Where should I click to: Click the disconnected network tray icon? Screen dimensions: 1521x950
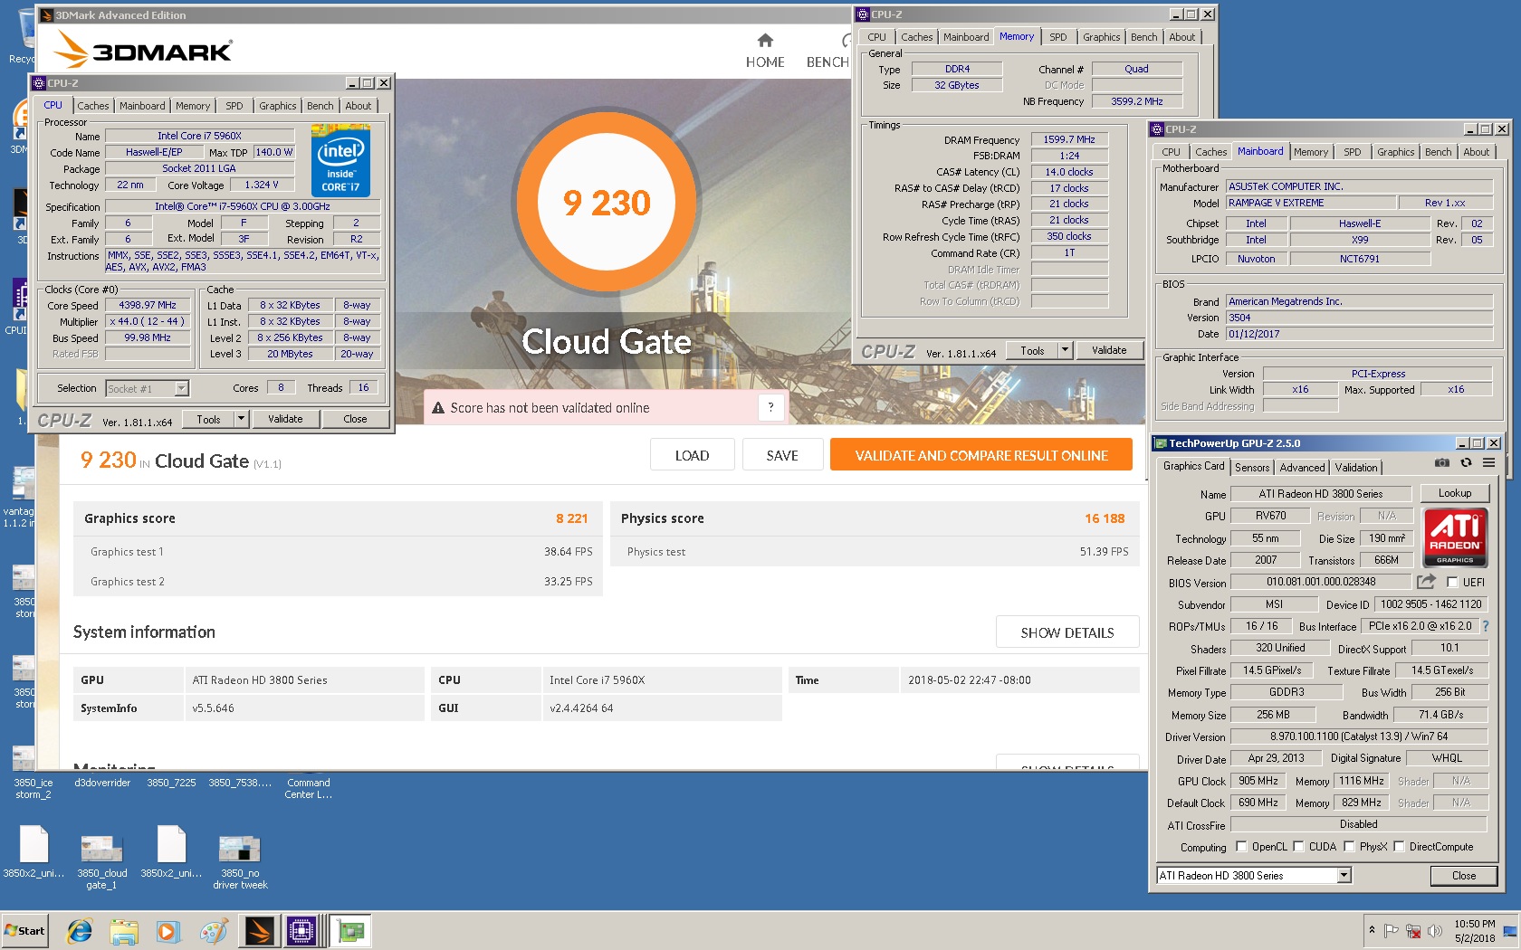[1413, 931]
